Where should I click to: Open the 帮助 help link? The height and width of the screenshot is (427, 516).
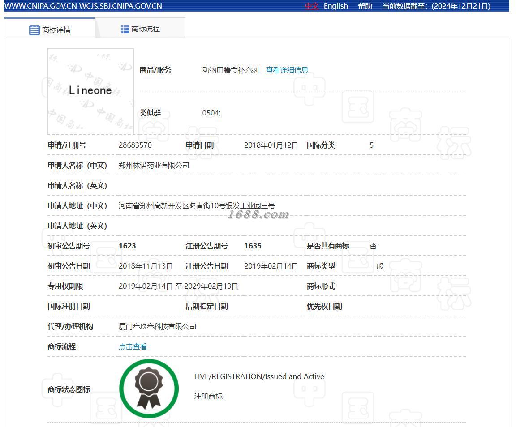coord(365,6)
